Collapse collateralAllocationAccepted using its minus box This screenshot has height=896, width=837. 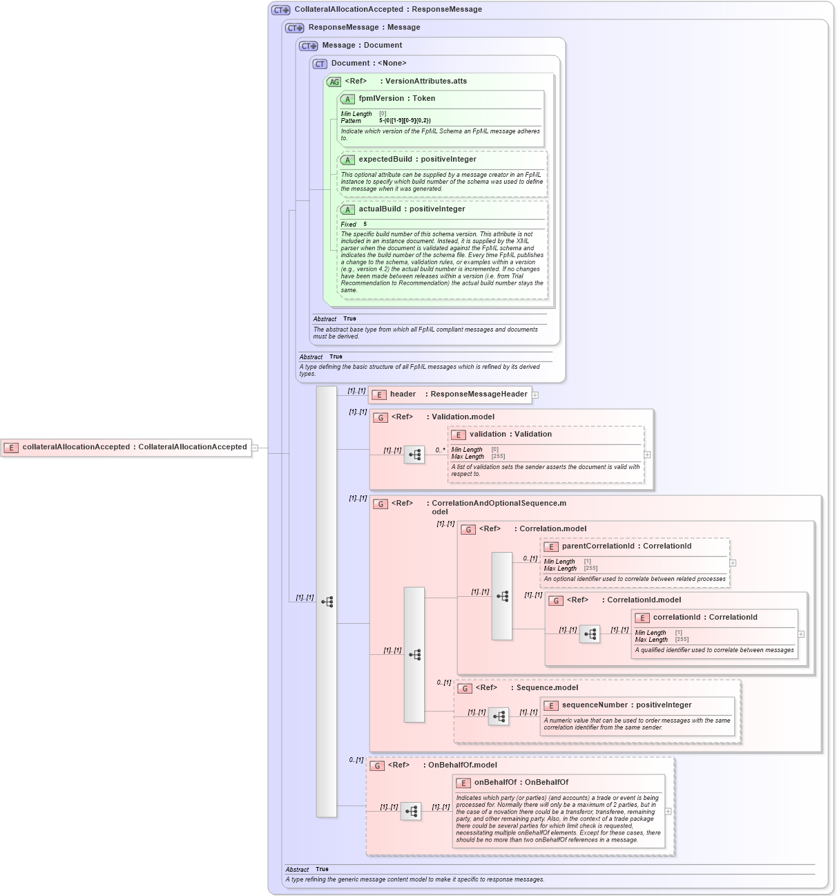coord(254,447)
